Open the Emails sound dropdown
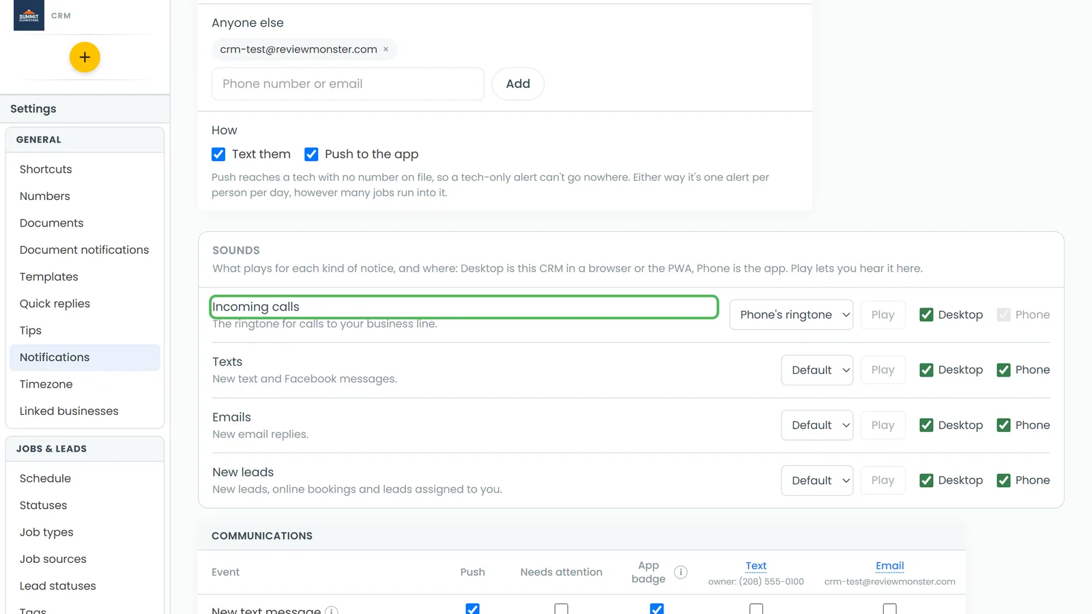The height and width of the screenshot is (614, 1092). pos(817,425)
